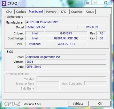Click BIOS date 05/11/2010 field
The width and height of the screenshot is (114, 109).
(66, 67)
